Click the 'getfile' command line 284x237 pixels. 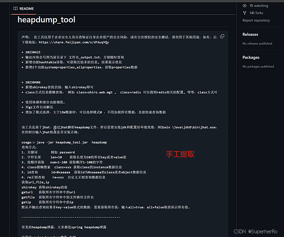tap(57, 197)
